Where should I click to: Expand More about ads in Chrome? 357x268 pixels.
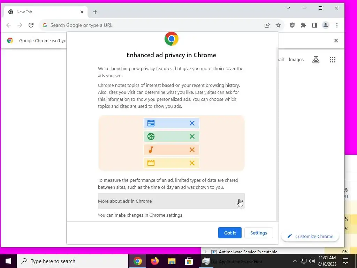(x=171, y=201)
